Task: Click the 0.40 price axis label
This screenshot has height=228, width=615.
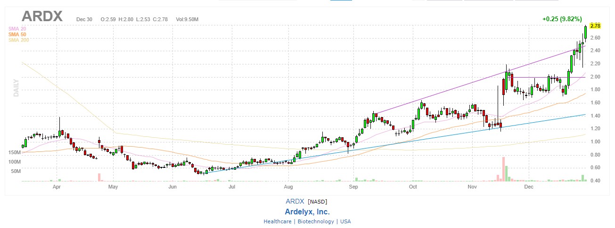Action: tap(595, 181)
